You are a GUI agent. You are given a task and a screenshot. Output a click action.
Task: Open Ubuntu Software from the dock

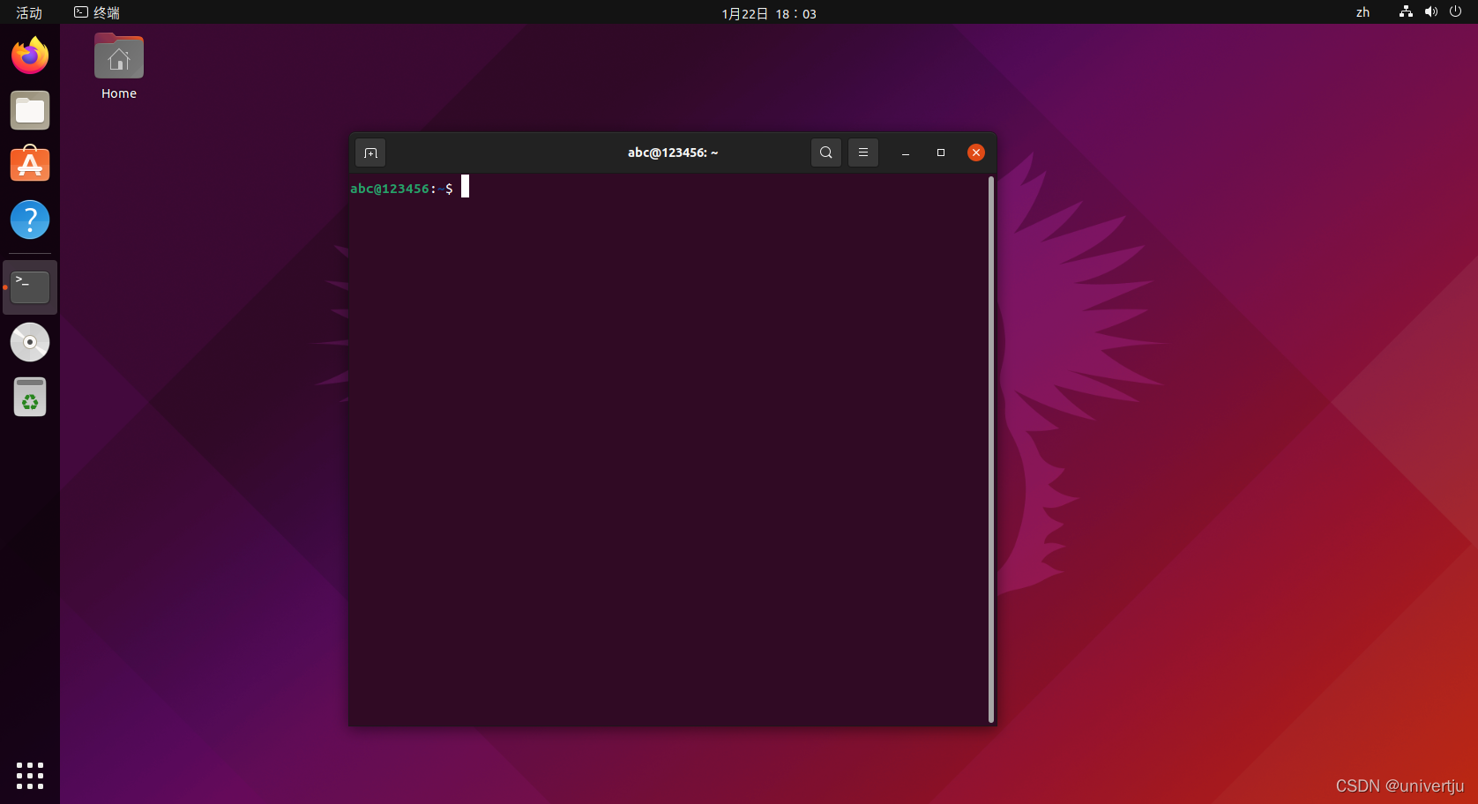(x=30, y=165)
